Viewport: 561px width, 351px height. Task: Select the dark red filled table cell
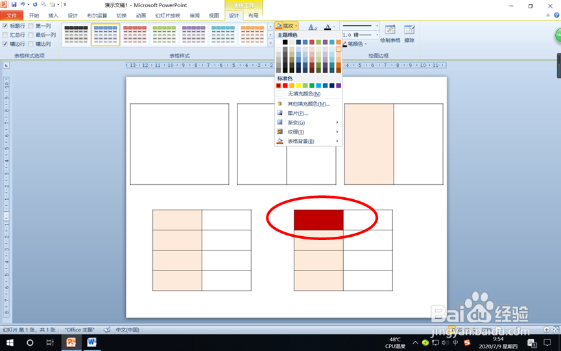[x=318, y=220]
